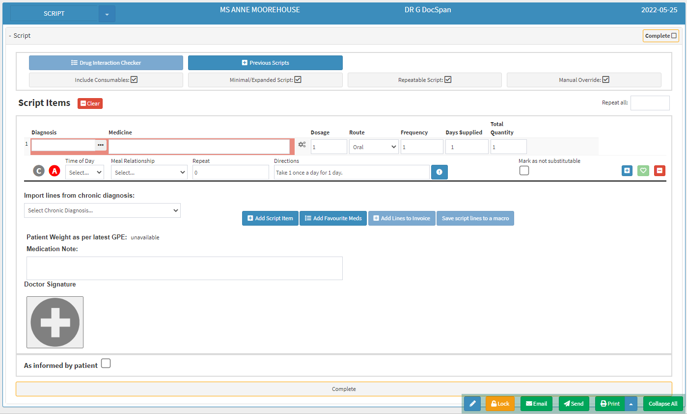Open diagnosis lookup ellipsis button
This screenshot has width=687, height=414.
tap(101, 145)
